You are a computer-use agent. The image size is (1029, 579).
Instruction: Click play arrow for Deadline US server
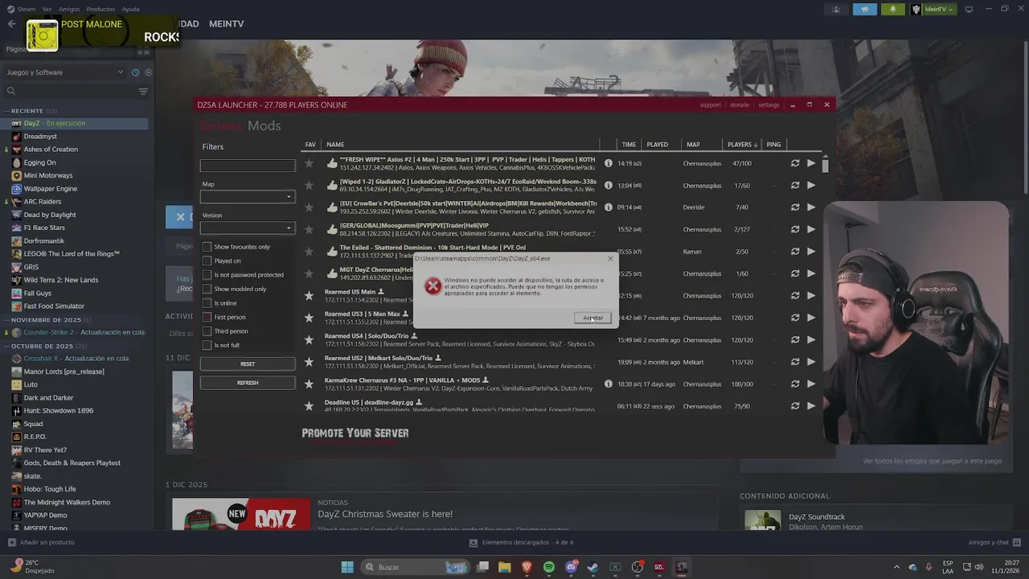(x=811, y=406)
